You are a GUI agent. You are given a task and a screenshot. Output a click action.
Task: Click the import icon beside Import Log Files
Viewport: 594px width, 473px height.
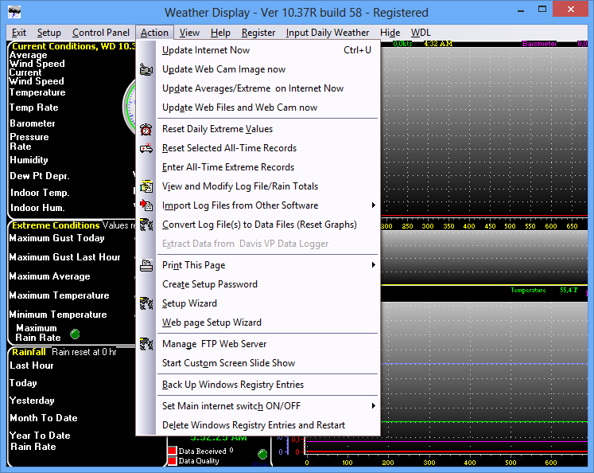146,205
